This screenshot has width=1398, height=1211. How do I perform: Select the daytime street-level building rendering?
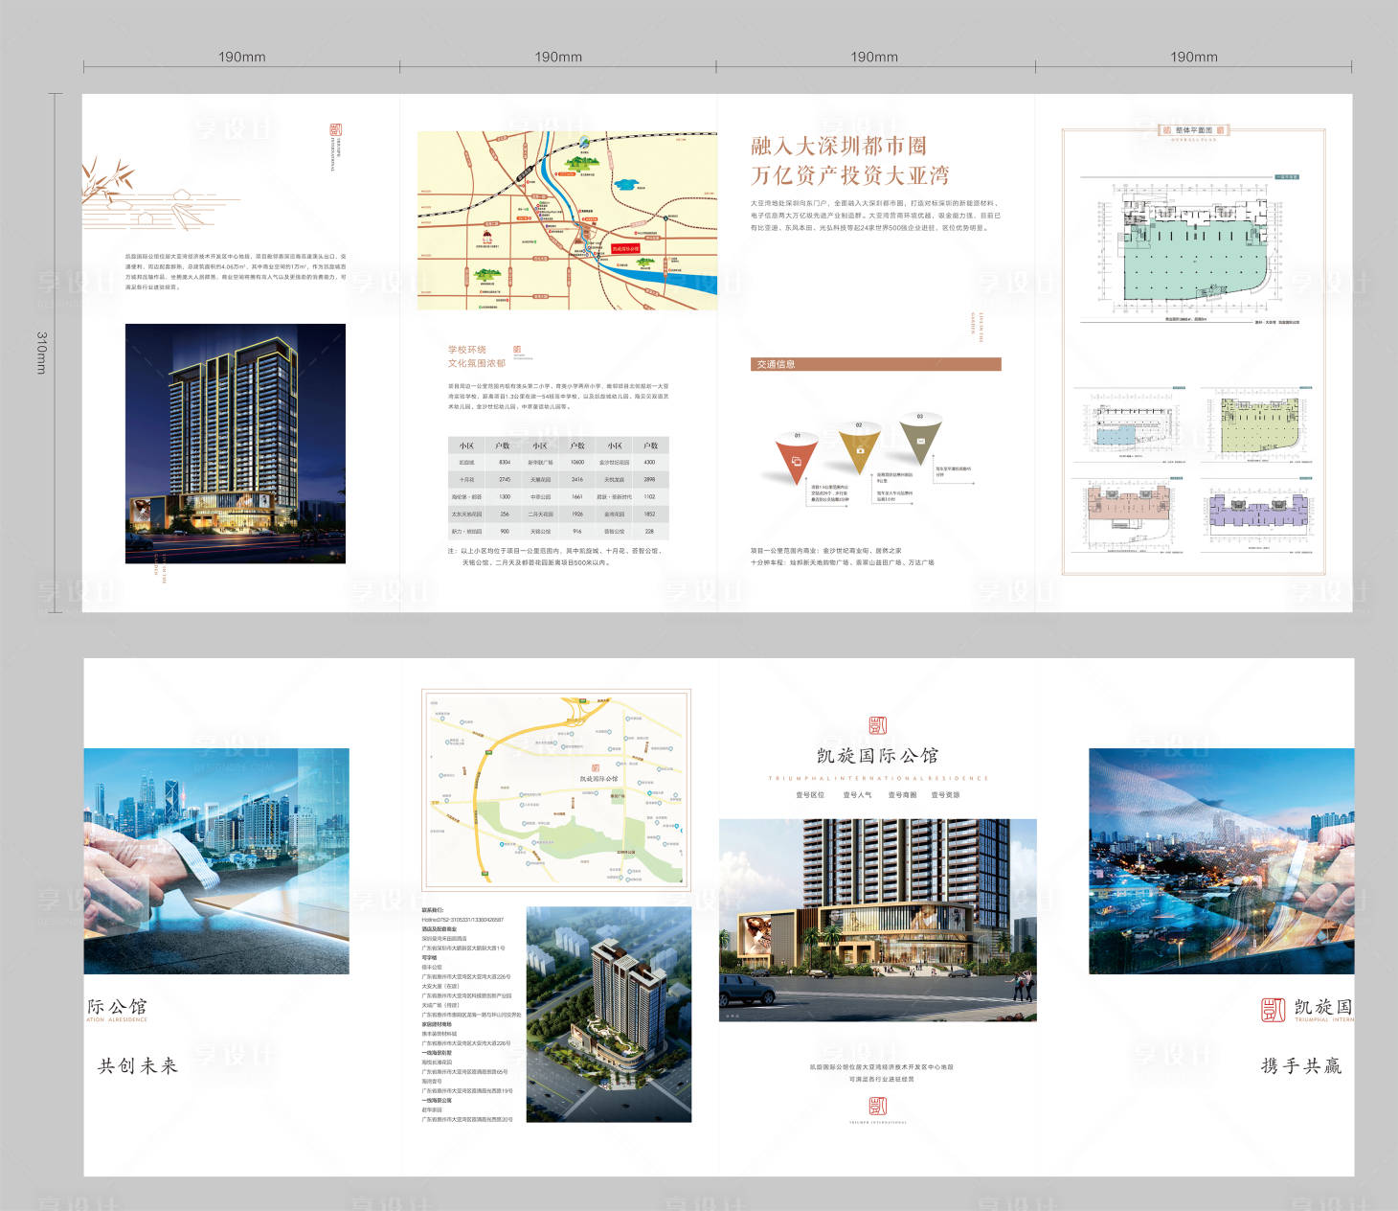[x=878, y=920]
